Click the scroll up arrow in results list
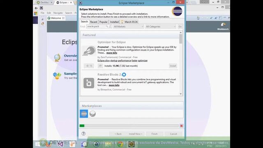This screenshot has height=148, width=263. (x=181, y=32)
